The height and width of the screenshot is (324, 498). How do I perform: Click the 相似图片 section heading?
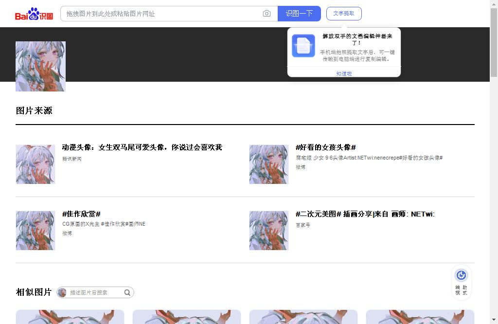pos(34,292)
